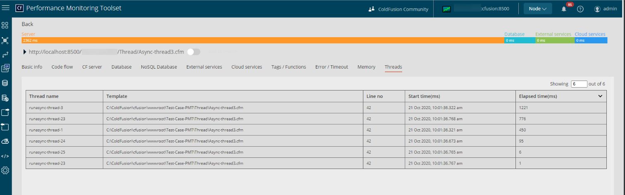Click the orange Server 2362 ms bar
This screenshot has height=195, width=625.
click(x=263, y=40)
